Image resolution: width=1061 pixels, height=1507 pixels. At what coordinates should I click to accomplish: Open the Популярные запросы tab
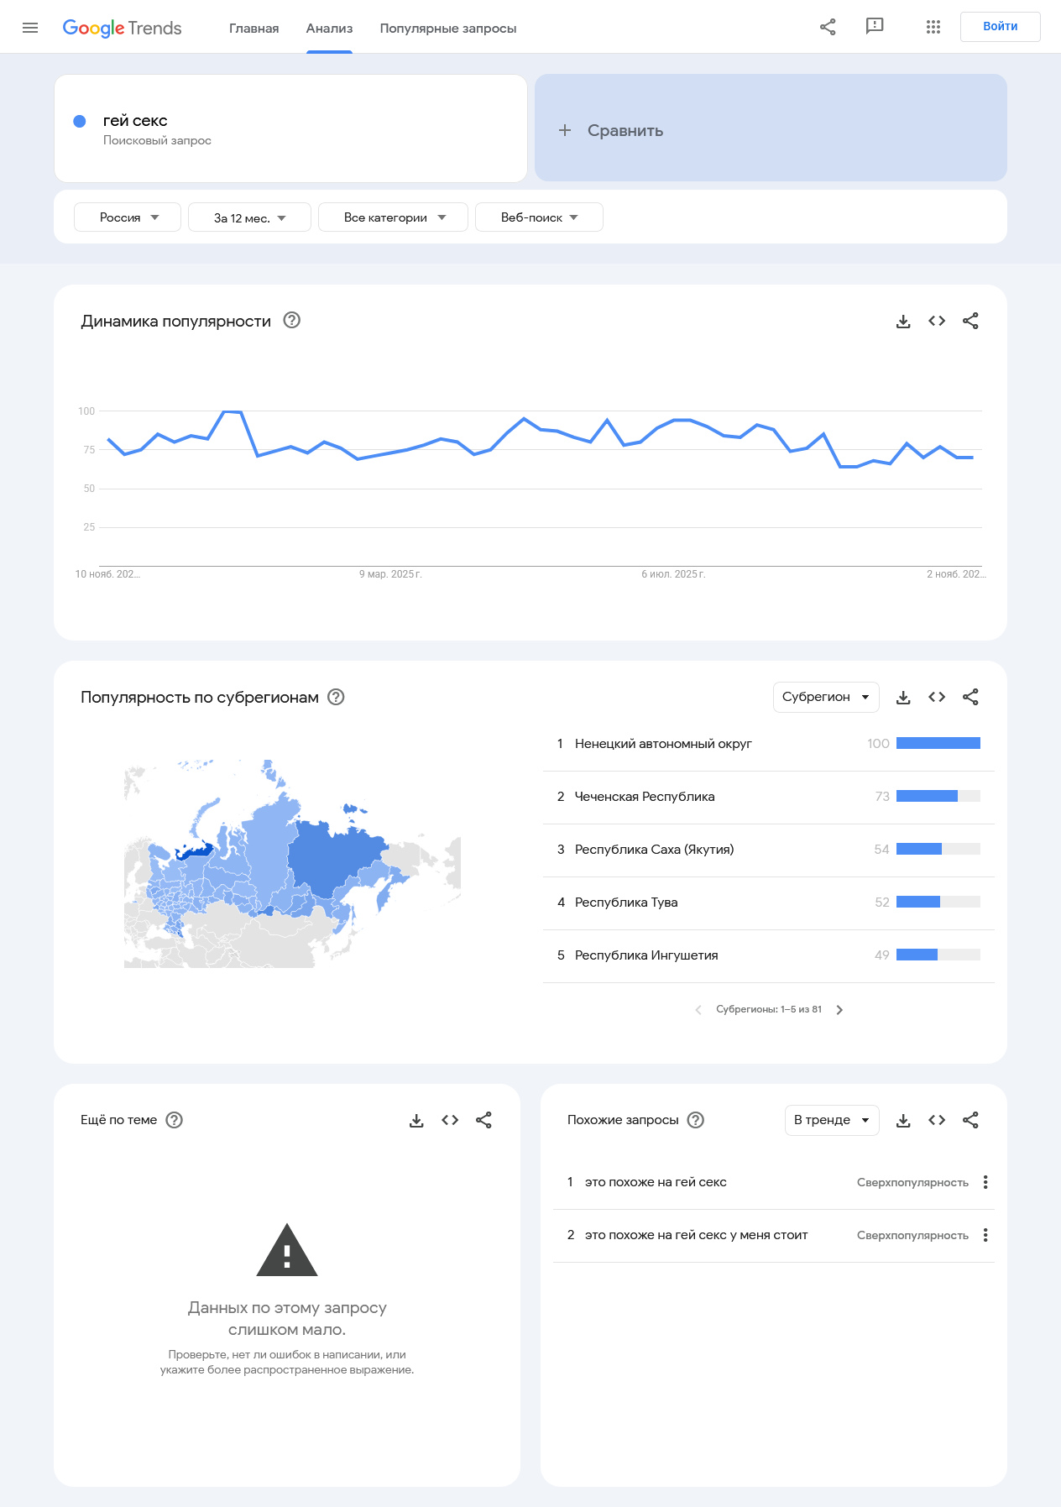pyautogui.click(x=447, y=29)
